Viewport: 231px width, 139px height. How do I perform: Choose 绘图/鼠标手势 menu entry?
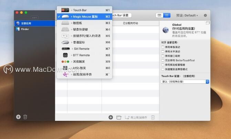(x=84, y=74)
